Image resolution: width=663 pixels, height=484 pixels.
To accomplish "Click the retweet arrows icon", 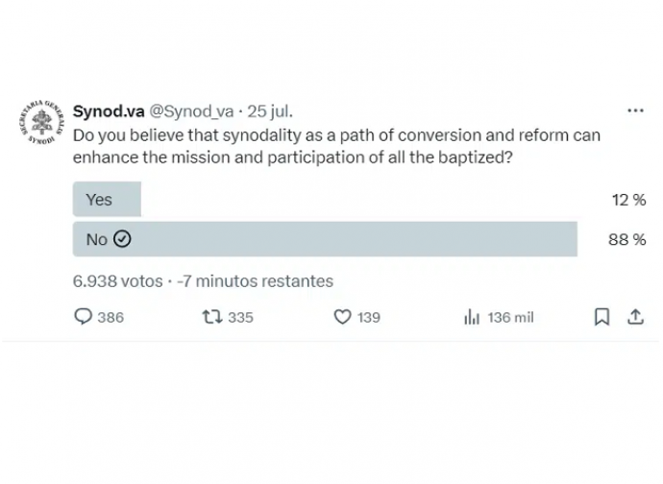I will (212, 317).
